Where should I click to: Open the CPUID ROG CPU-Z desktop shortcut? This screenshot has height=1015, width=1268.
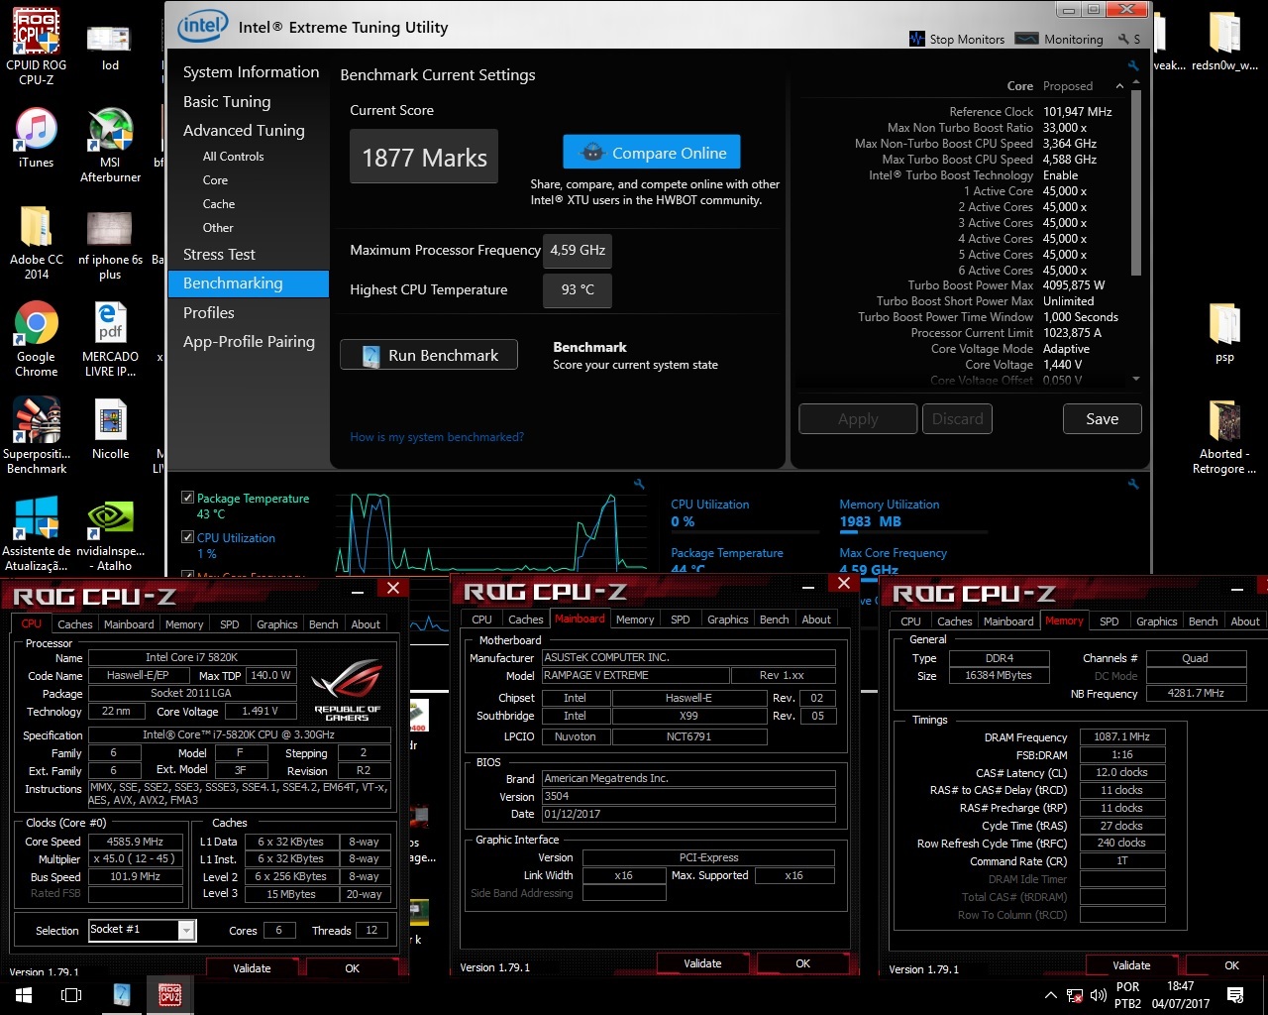point(37,45)
